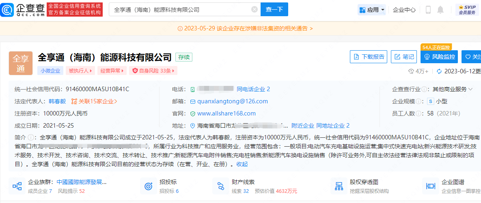Open 预估价值 4632万元 link
This screenshot has height=203, width=481.
(276, 191)
